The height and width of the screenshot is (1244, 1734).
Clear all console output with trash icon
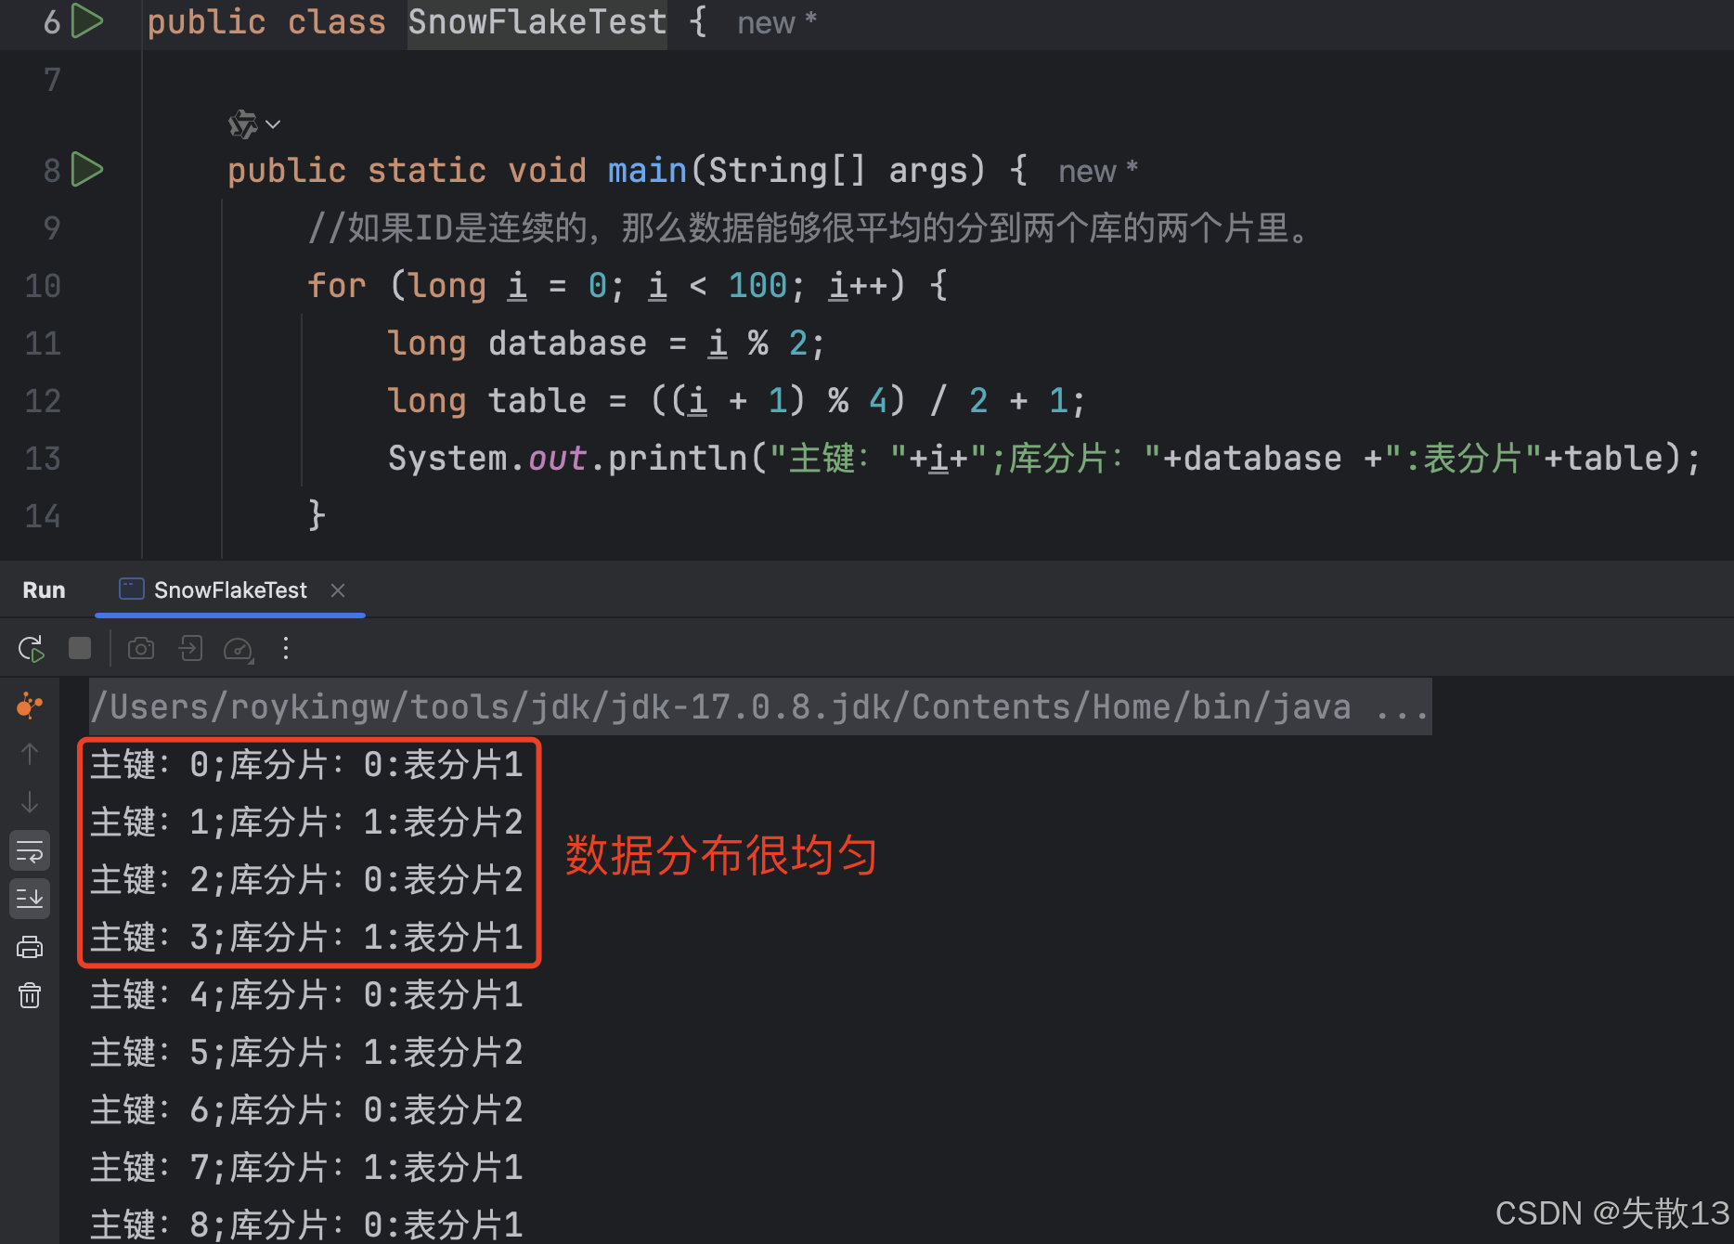pyautogui.click(x=30, y=995)
